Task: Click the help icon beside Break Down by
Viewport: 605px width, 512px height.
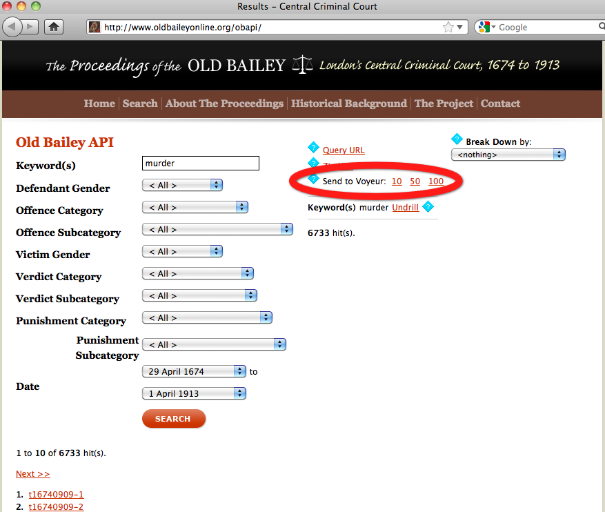Action: point(457,139)
